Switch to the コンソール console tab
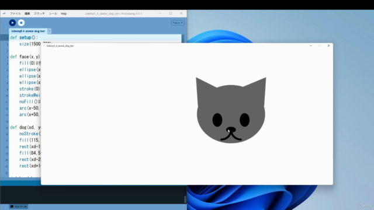 (19, 206)
